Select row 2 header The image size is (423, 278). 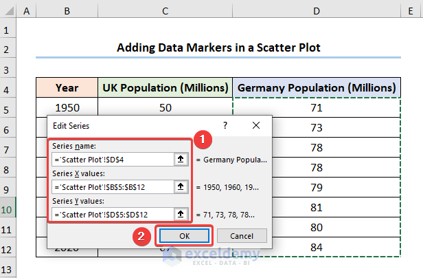point(8,49)
